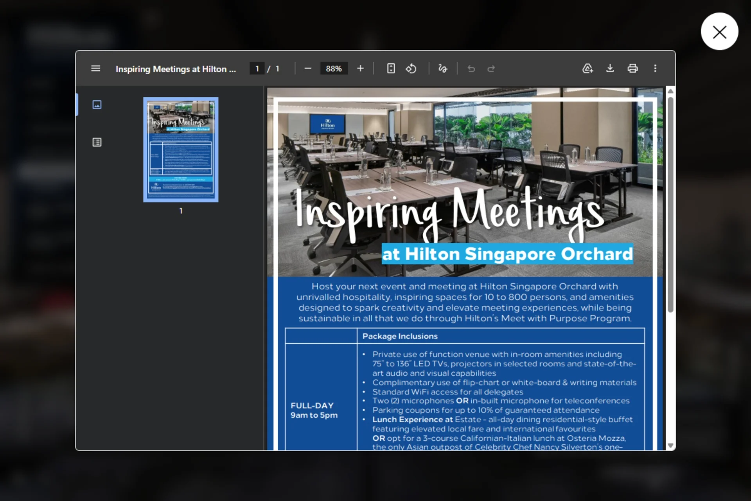The width and height of the screenshot is (751, 501).
Task: Click the document title 'Inspiring Meetings at Hilton ...'
Action: pos(176,69)
